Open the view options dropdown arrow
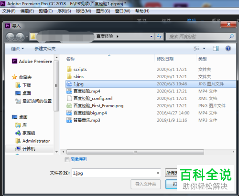This screenshot has height=196, width=239. (x=204, y=48)
